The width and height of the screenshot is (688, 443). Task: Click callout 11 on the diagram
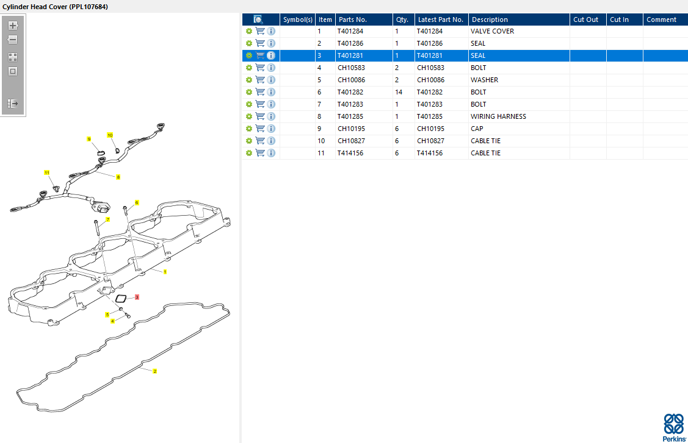[46, 173]
